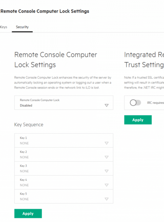
Task: Click the arrow icon beside Disabled
Action: click(107, 105)
